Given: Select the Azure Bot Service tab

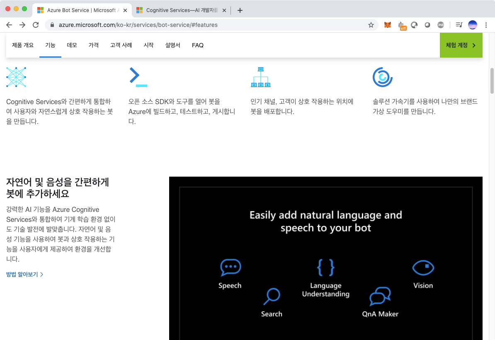Looking at the screenshot, I should 82,10.
